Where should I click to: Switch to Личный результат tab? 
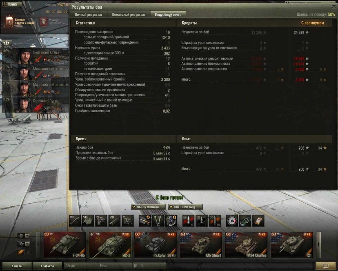[x=88, y=15]
